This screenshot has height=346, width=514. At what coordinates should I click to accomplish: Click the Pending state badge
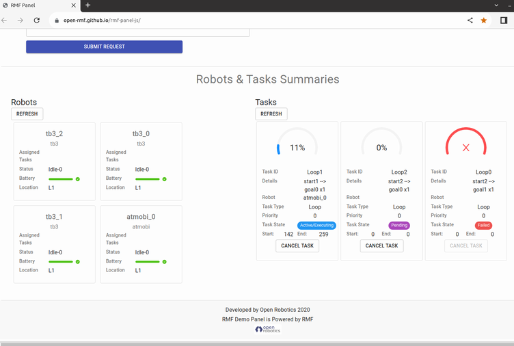(399, 225)
